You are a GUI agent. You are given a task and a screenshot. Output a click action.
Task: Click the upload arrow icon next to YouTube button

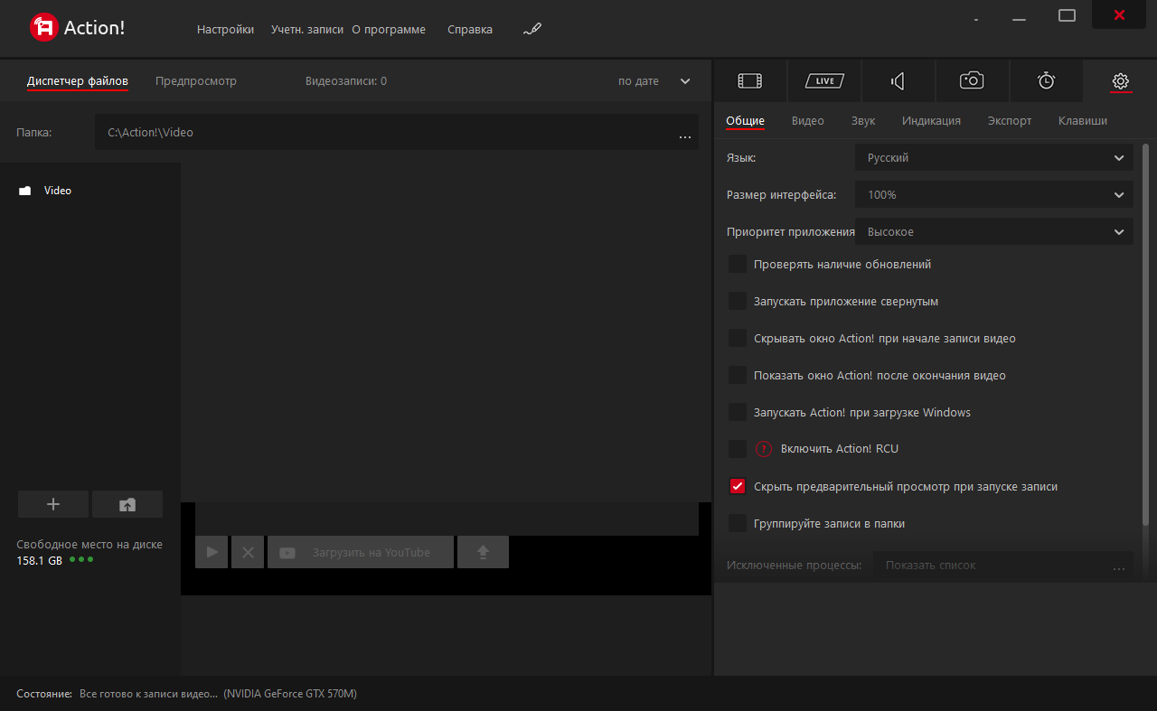pos(483,552)
